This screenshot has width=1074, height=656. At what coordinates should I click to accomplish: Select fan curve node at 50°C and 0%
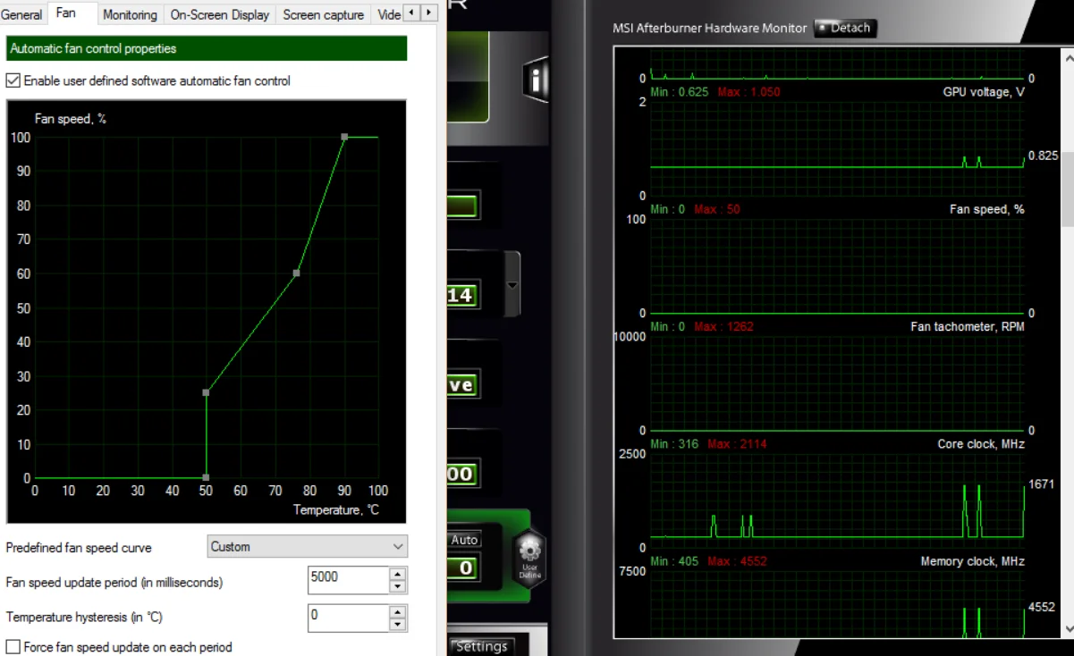[x=207, y=477]
